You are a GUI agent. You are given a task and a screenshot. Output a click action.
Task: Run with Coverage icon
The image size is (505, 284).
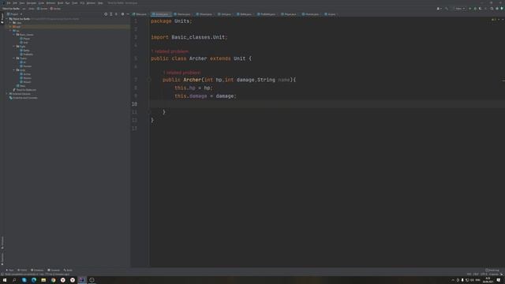point(481,9)
